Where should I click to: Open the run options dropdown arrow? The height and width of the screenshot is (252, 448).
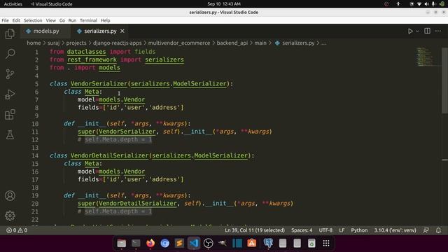coord(417,31)
